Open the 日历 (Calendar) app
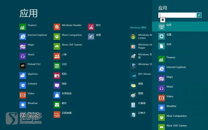This screenshot has width=208, height=130. pos(60,66)
